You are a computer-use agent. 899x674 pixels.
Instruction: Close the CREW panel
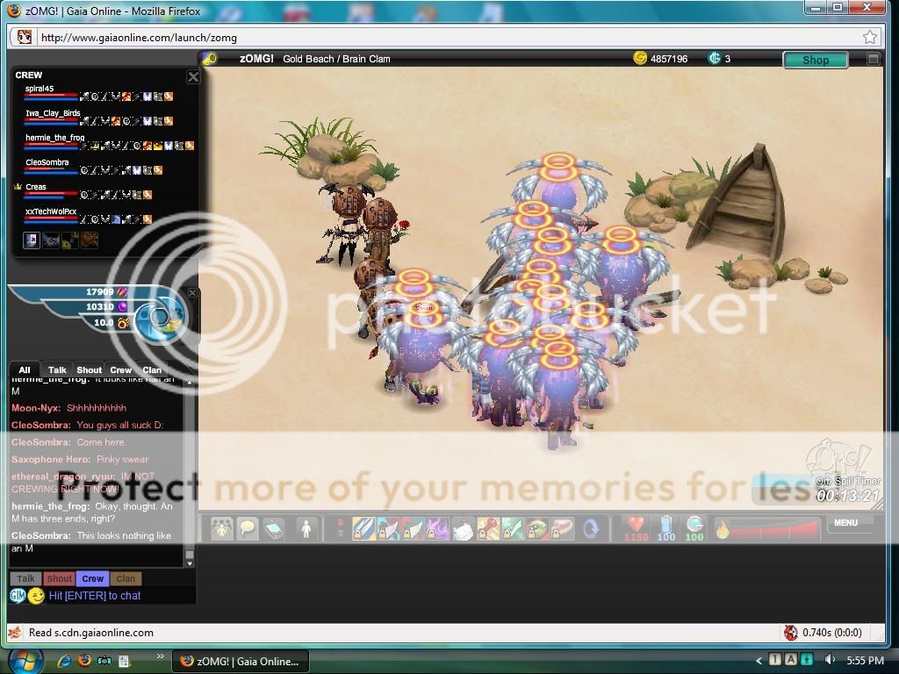pos(193,77)
